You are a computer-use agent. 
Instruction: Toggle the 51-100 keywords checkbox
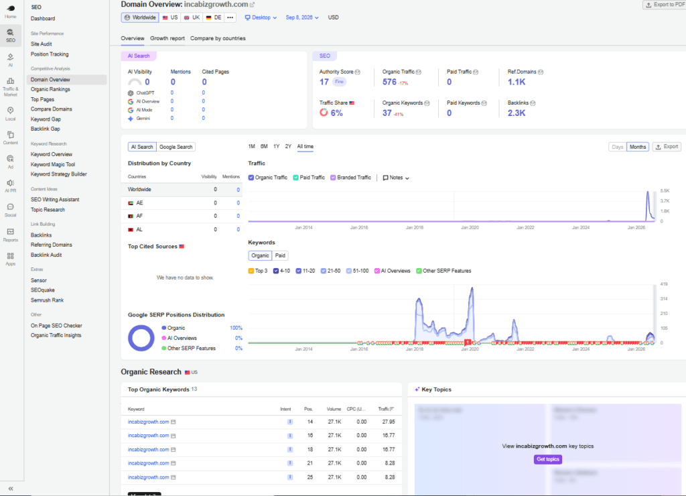(x=348, y=271)
